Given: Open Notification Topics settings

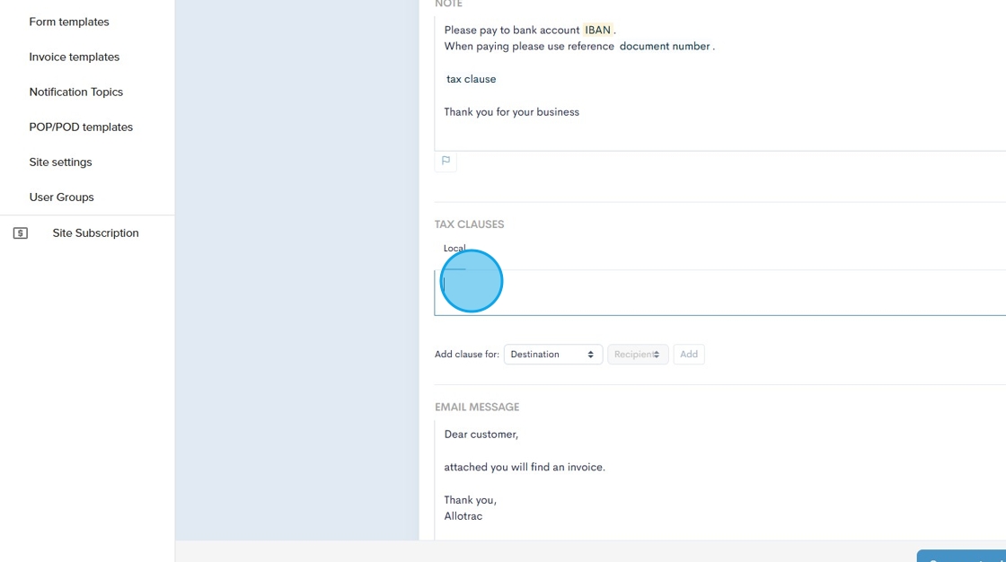Looking at the screenshot, I should click(76, 92).
